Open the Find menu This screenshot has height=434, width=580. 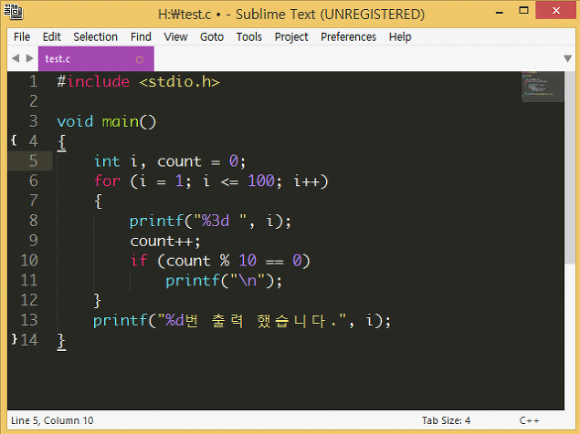pos(141,37)
